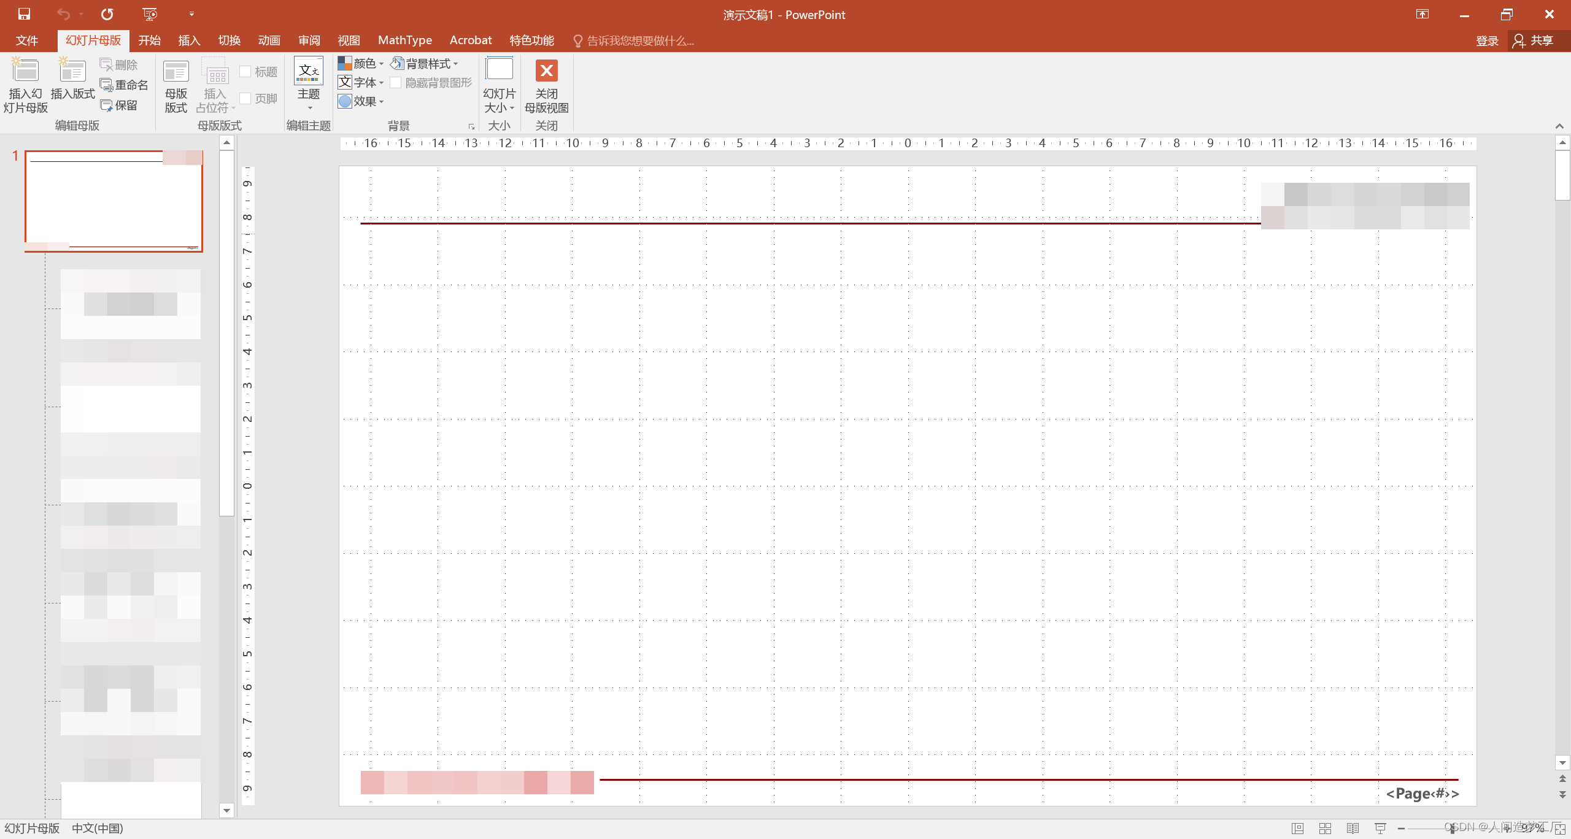Click the Share (共享) button

(1534, 40)
